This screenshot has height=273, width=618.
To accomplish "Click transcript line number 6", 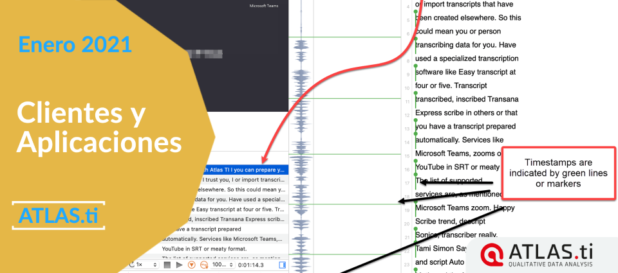I will [408, 34].
